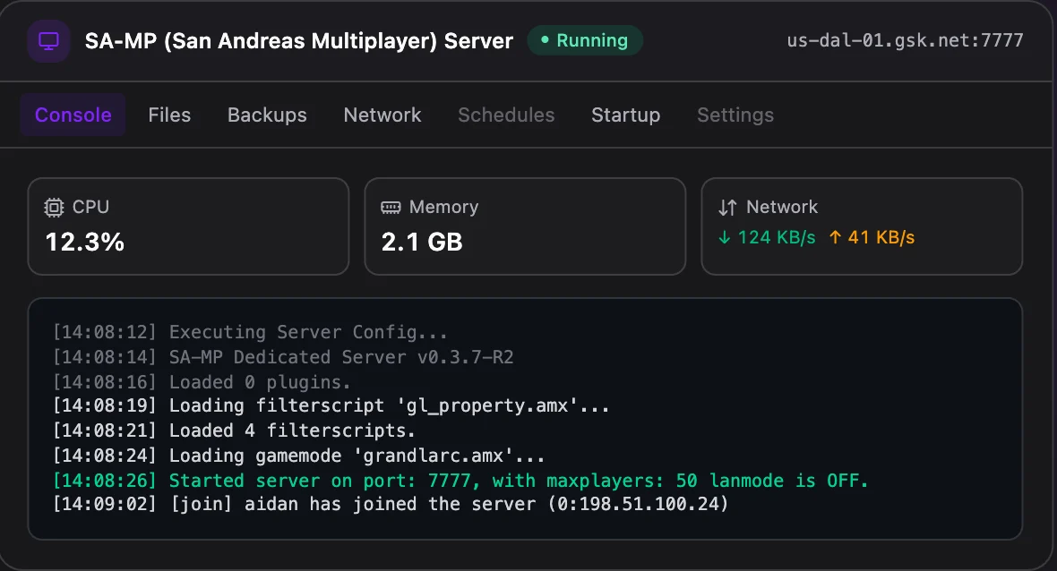This screenshot has height=571, width=1057.
Task: Select the Schedules tab
Action: [506, 115]
